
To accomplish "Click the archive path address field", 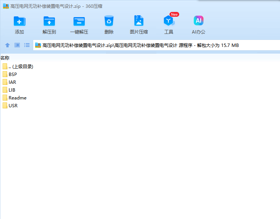I will pos(156,45).
